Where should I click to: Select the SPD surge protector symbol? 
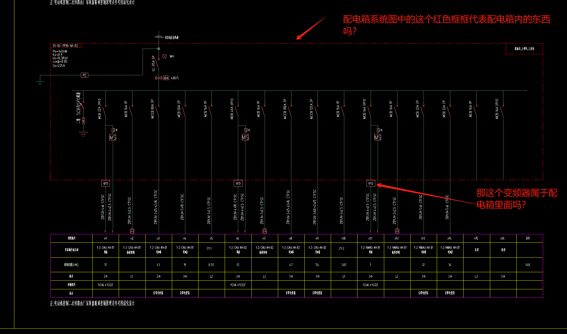(83, 121)
